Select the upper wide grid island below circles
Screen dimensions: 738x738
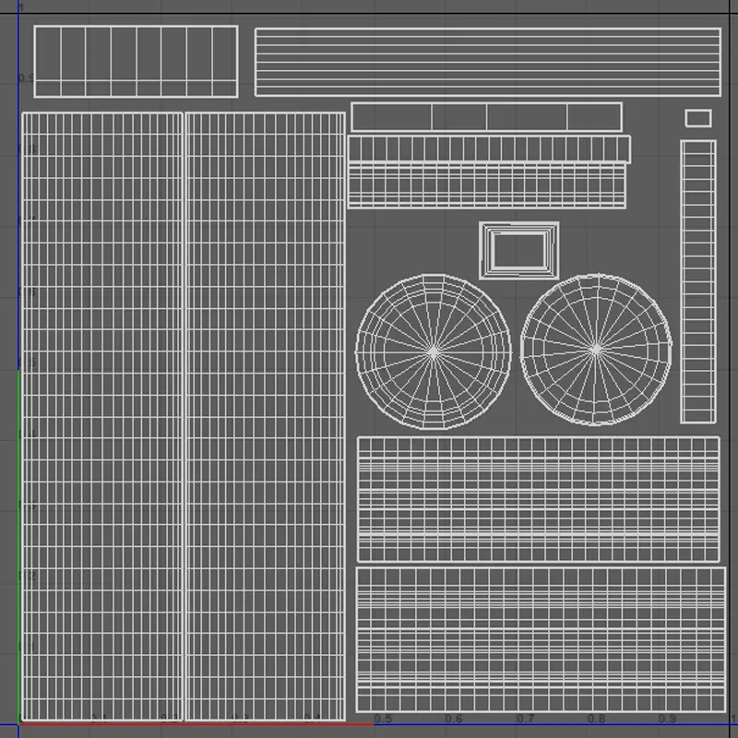click(x=539, y=499)
